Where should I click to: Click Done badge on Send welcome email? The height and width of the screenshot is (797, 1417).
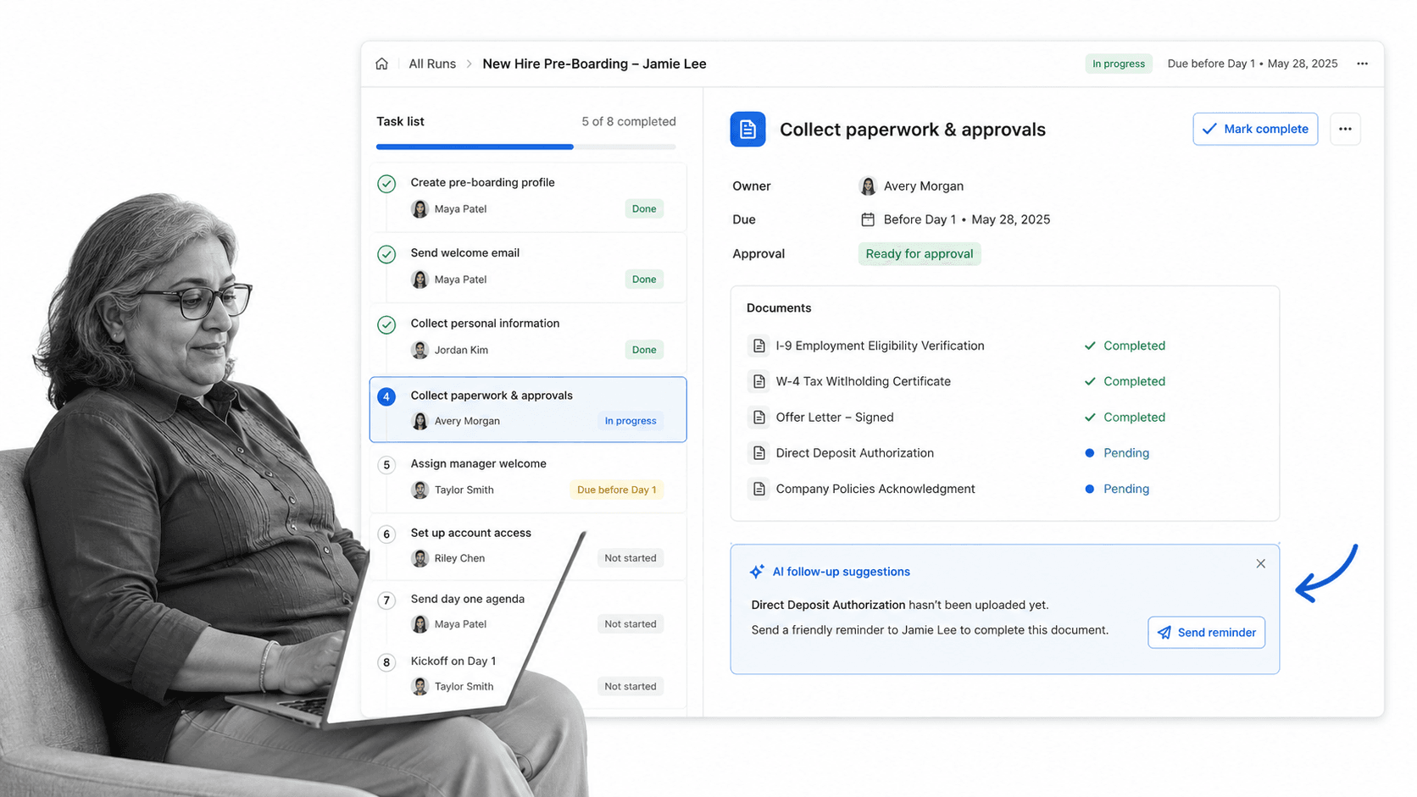[x=644, y=280]
